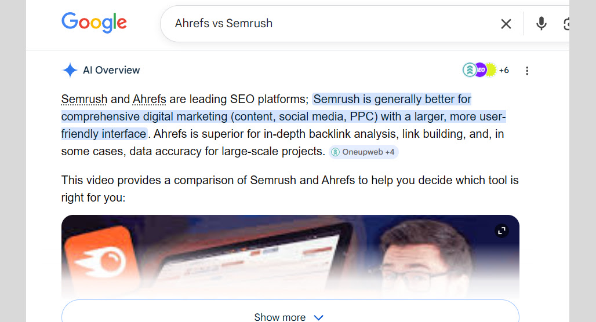Click the purple SEO source favicon
Screen dimensions: 596x322
481,70
